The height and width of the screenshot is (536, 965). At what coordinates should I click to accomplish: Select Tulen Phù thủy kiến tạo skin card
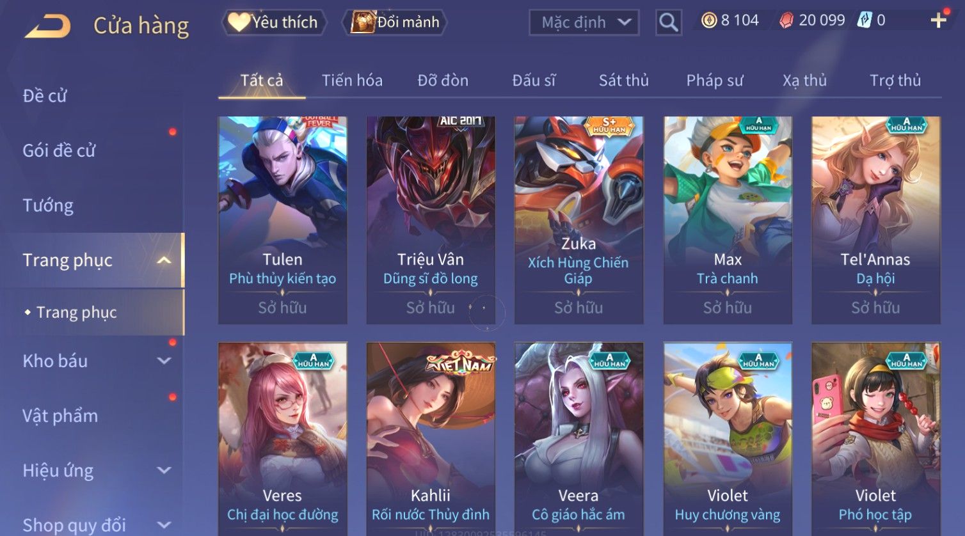[283, 220]
